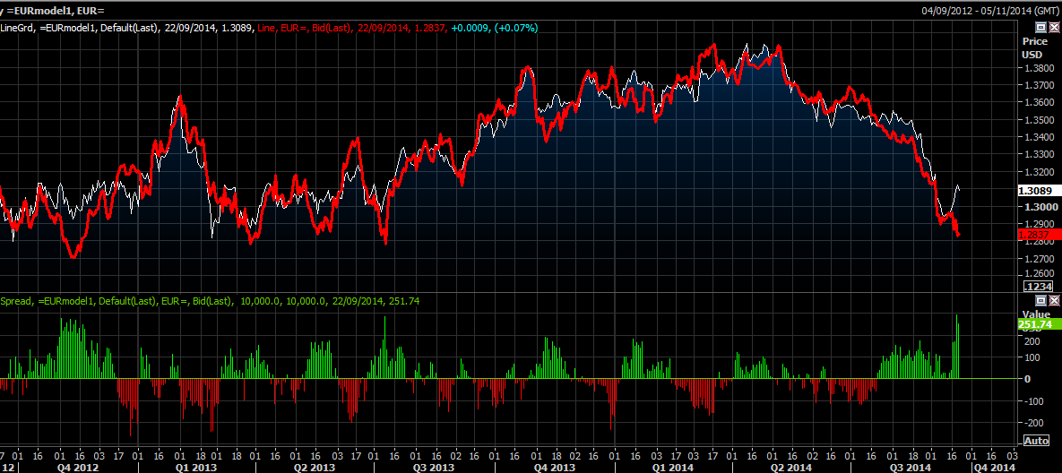Click the Q1 2013 time axis label
Viewport: 1062px width, 473px height.
click(x=195, y=468)
